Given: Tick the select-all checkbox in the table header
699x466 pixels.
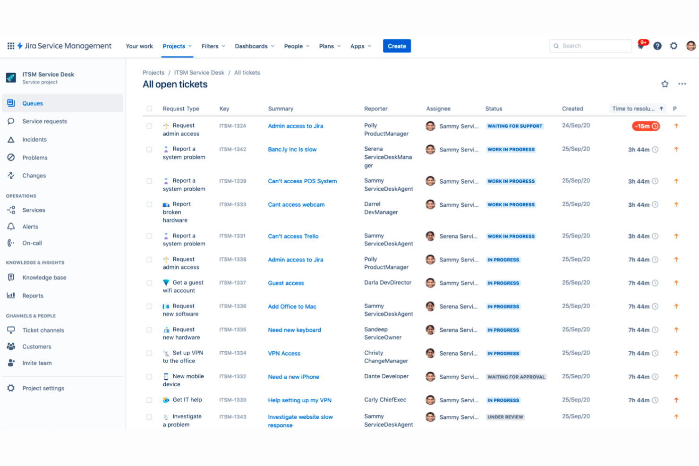Looking at the screenshot, I should coord(149,108).
